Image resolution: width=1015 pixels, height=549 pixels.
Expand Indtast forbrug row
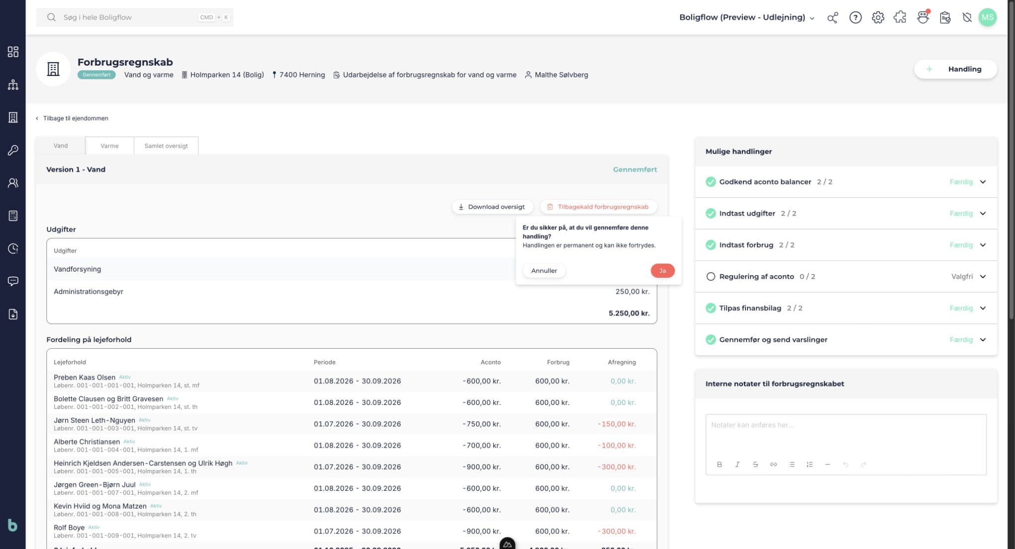pos(846,245)
